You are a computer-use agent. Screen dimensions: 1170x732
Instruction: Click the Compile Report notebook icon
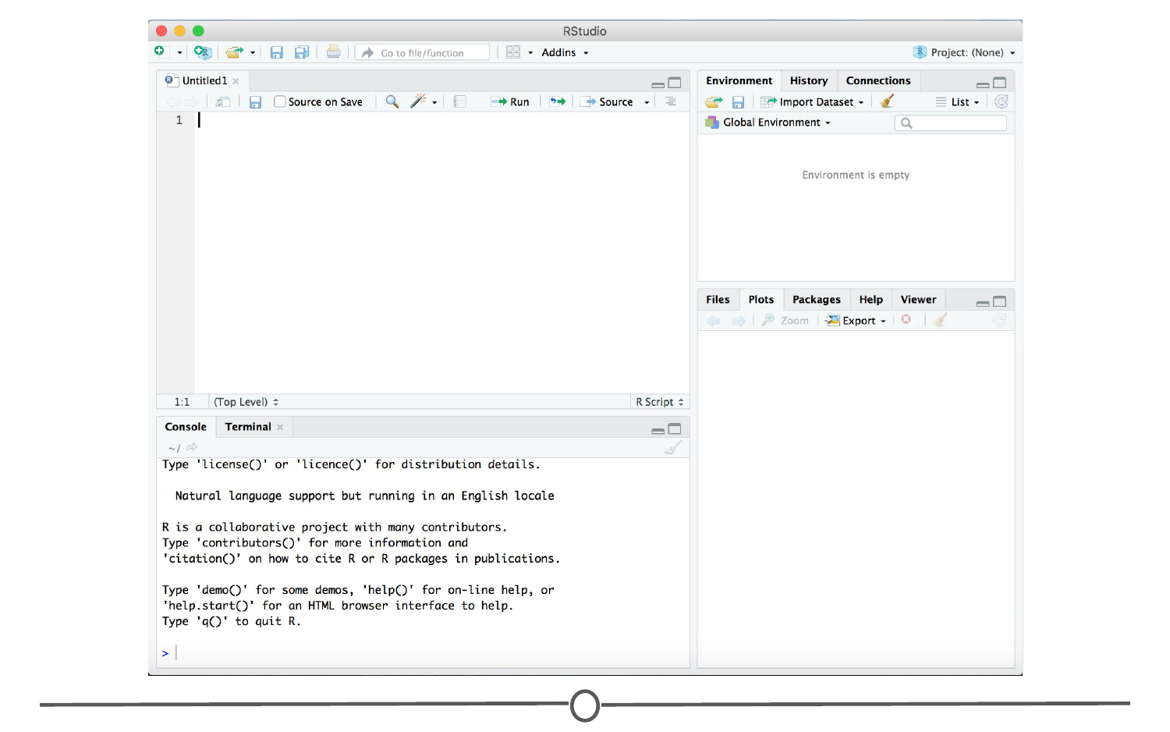(x=460, y=101)
